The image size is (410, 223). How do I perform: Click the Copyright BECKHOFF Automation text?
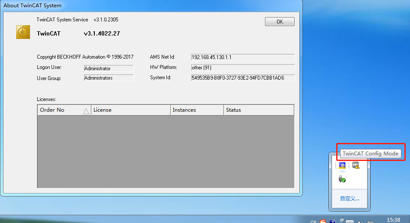point(85,57)
